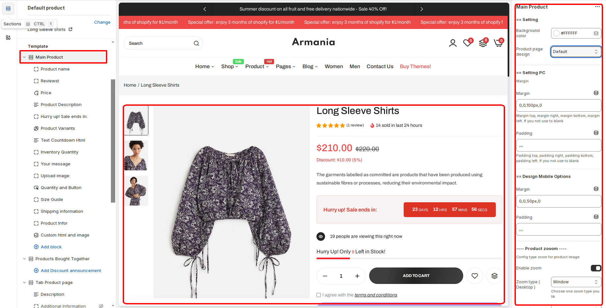This screenshot has width=606, height=308.
Task: Open the header wishlist heart icon
Action: coord(467,43)
